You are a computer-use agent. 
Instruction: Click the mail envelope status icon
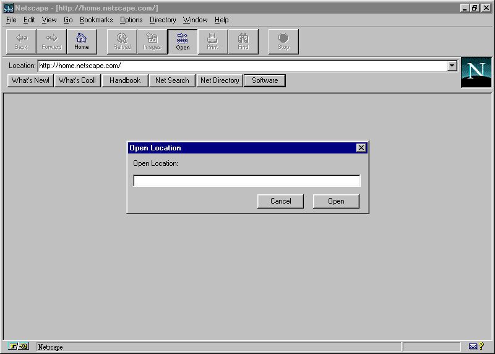[x=473, y=347]
